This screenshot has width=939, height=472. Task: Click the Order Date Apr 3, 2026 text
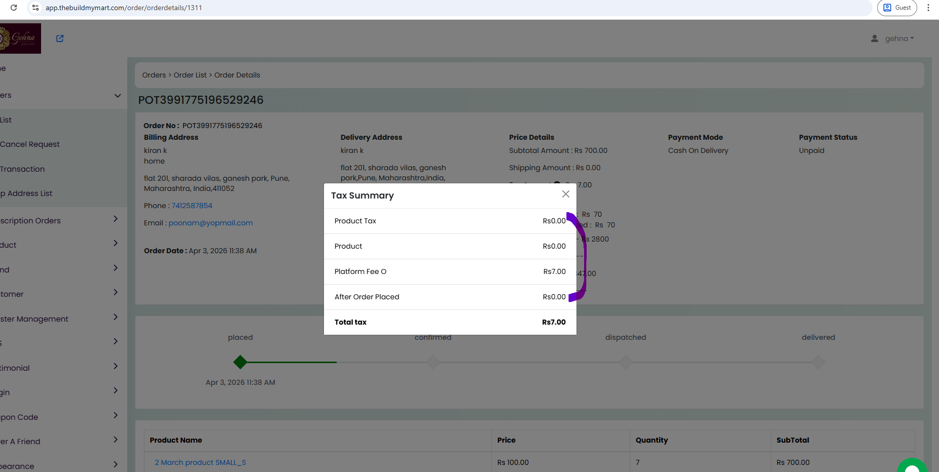click(x=200, y=251)
